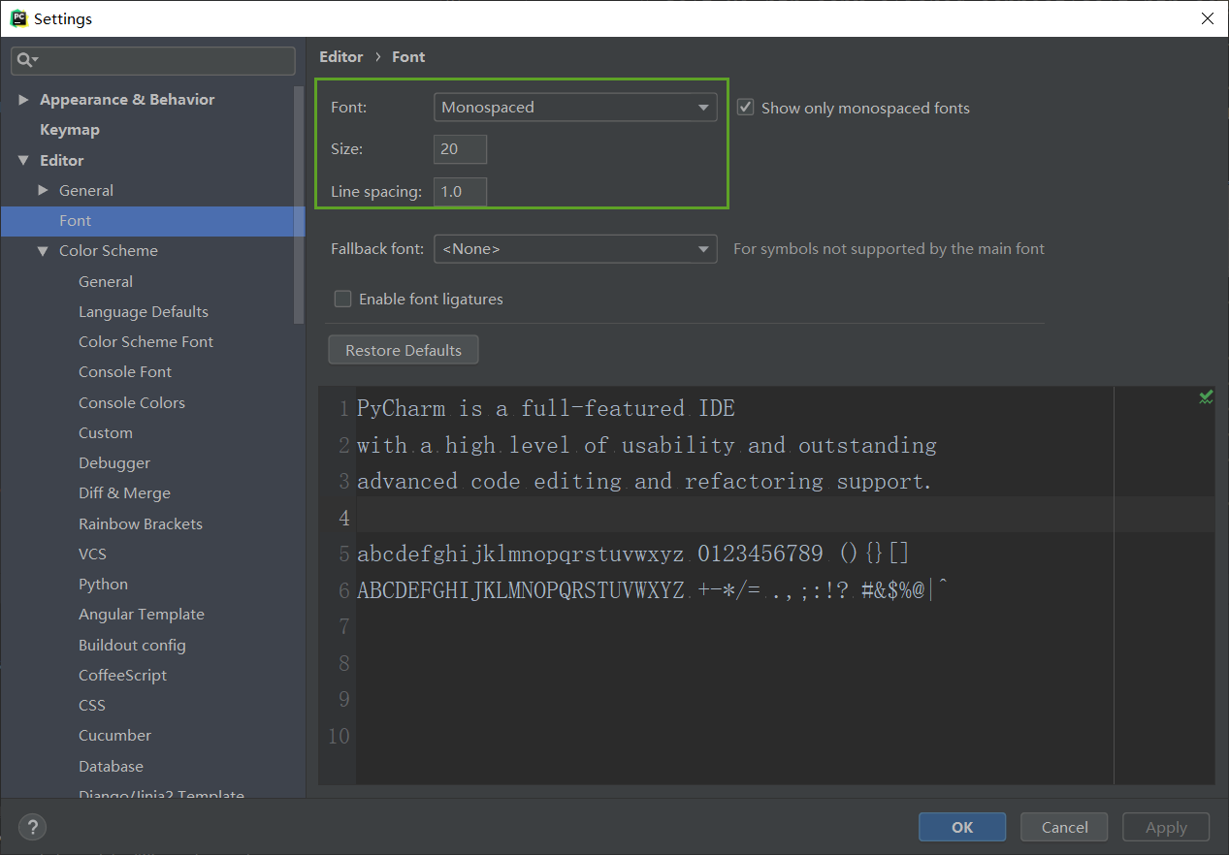Image resolution: width=1229 pixels, height=855 pixels.
Task: Open General under Color Scheme
Action: pos(106,281)
